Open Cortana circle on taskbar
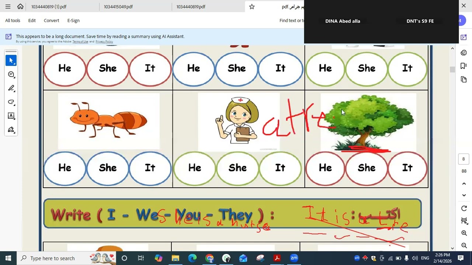Viewport: 472px width, 265px height. point(124,258)
